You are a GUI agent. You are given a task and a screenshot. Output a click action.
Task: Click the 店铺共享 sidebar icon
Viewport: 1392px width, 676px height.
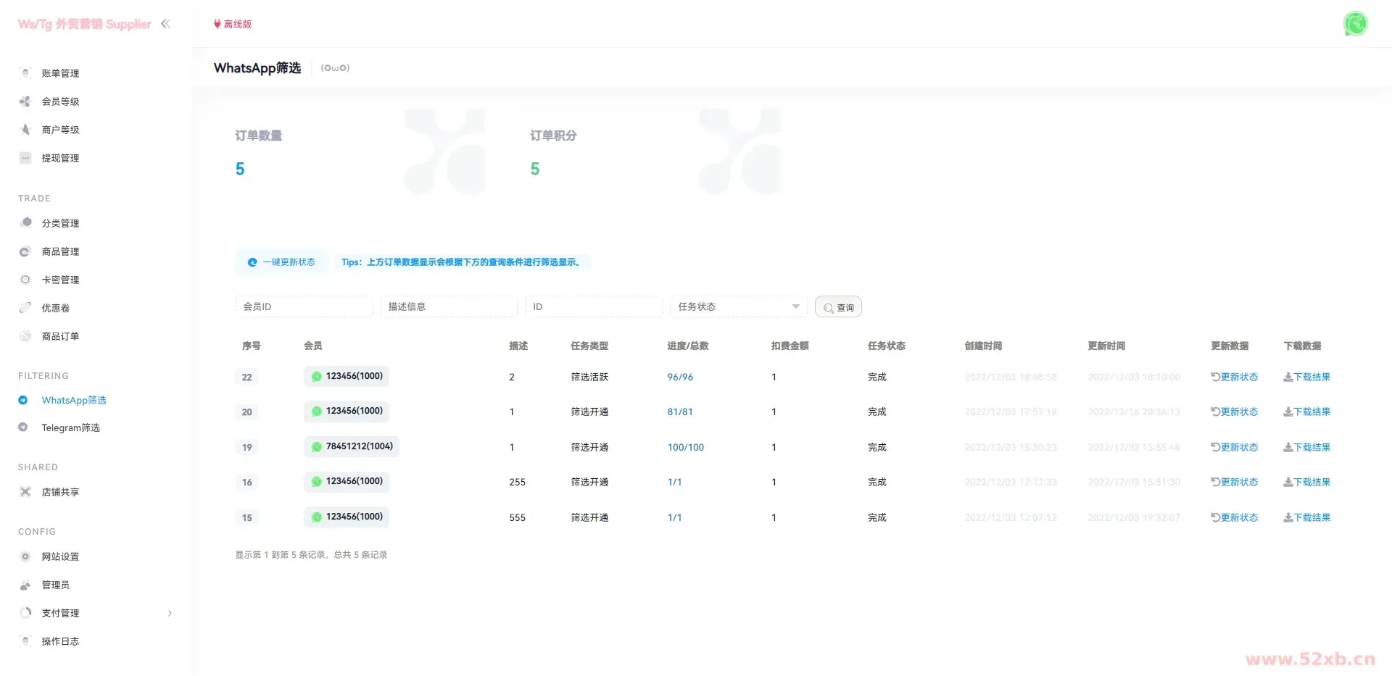click(x=25, y=492)
